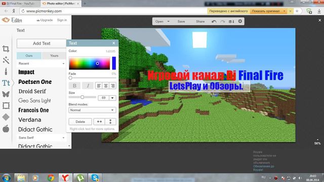Click the Sign in link

click(62, 20)
